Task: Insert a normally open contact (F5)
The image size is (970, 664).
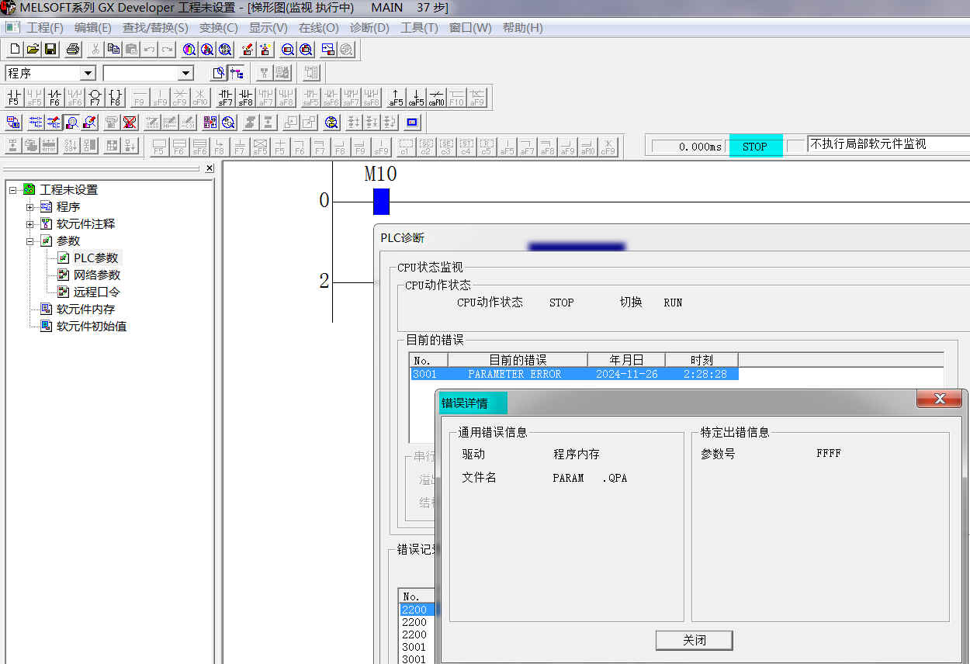Action: pyautogui.click(x=14, y=98)
